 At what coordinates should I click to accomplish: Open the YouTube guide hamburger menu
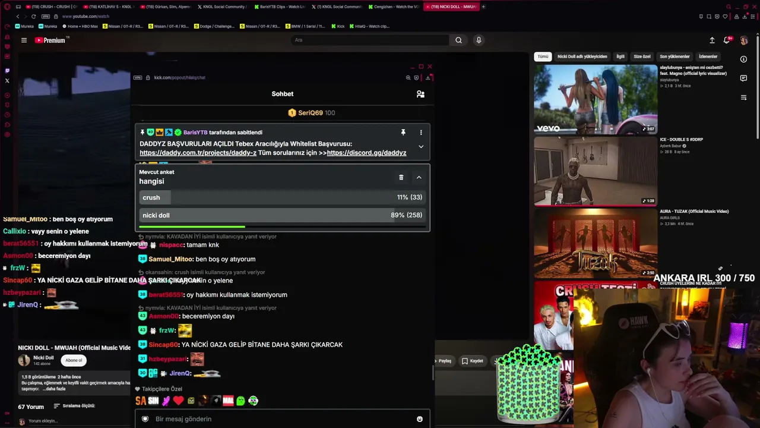click(x=24, y=40)
